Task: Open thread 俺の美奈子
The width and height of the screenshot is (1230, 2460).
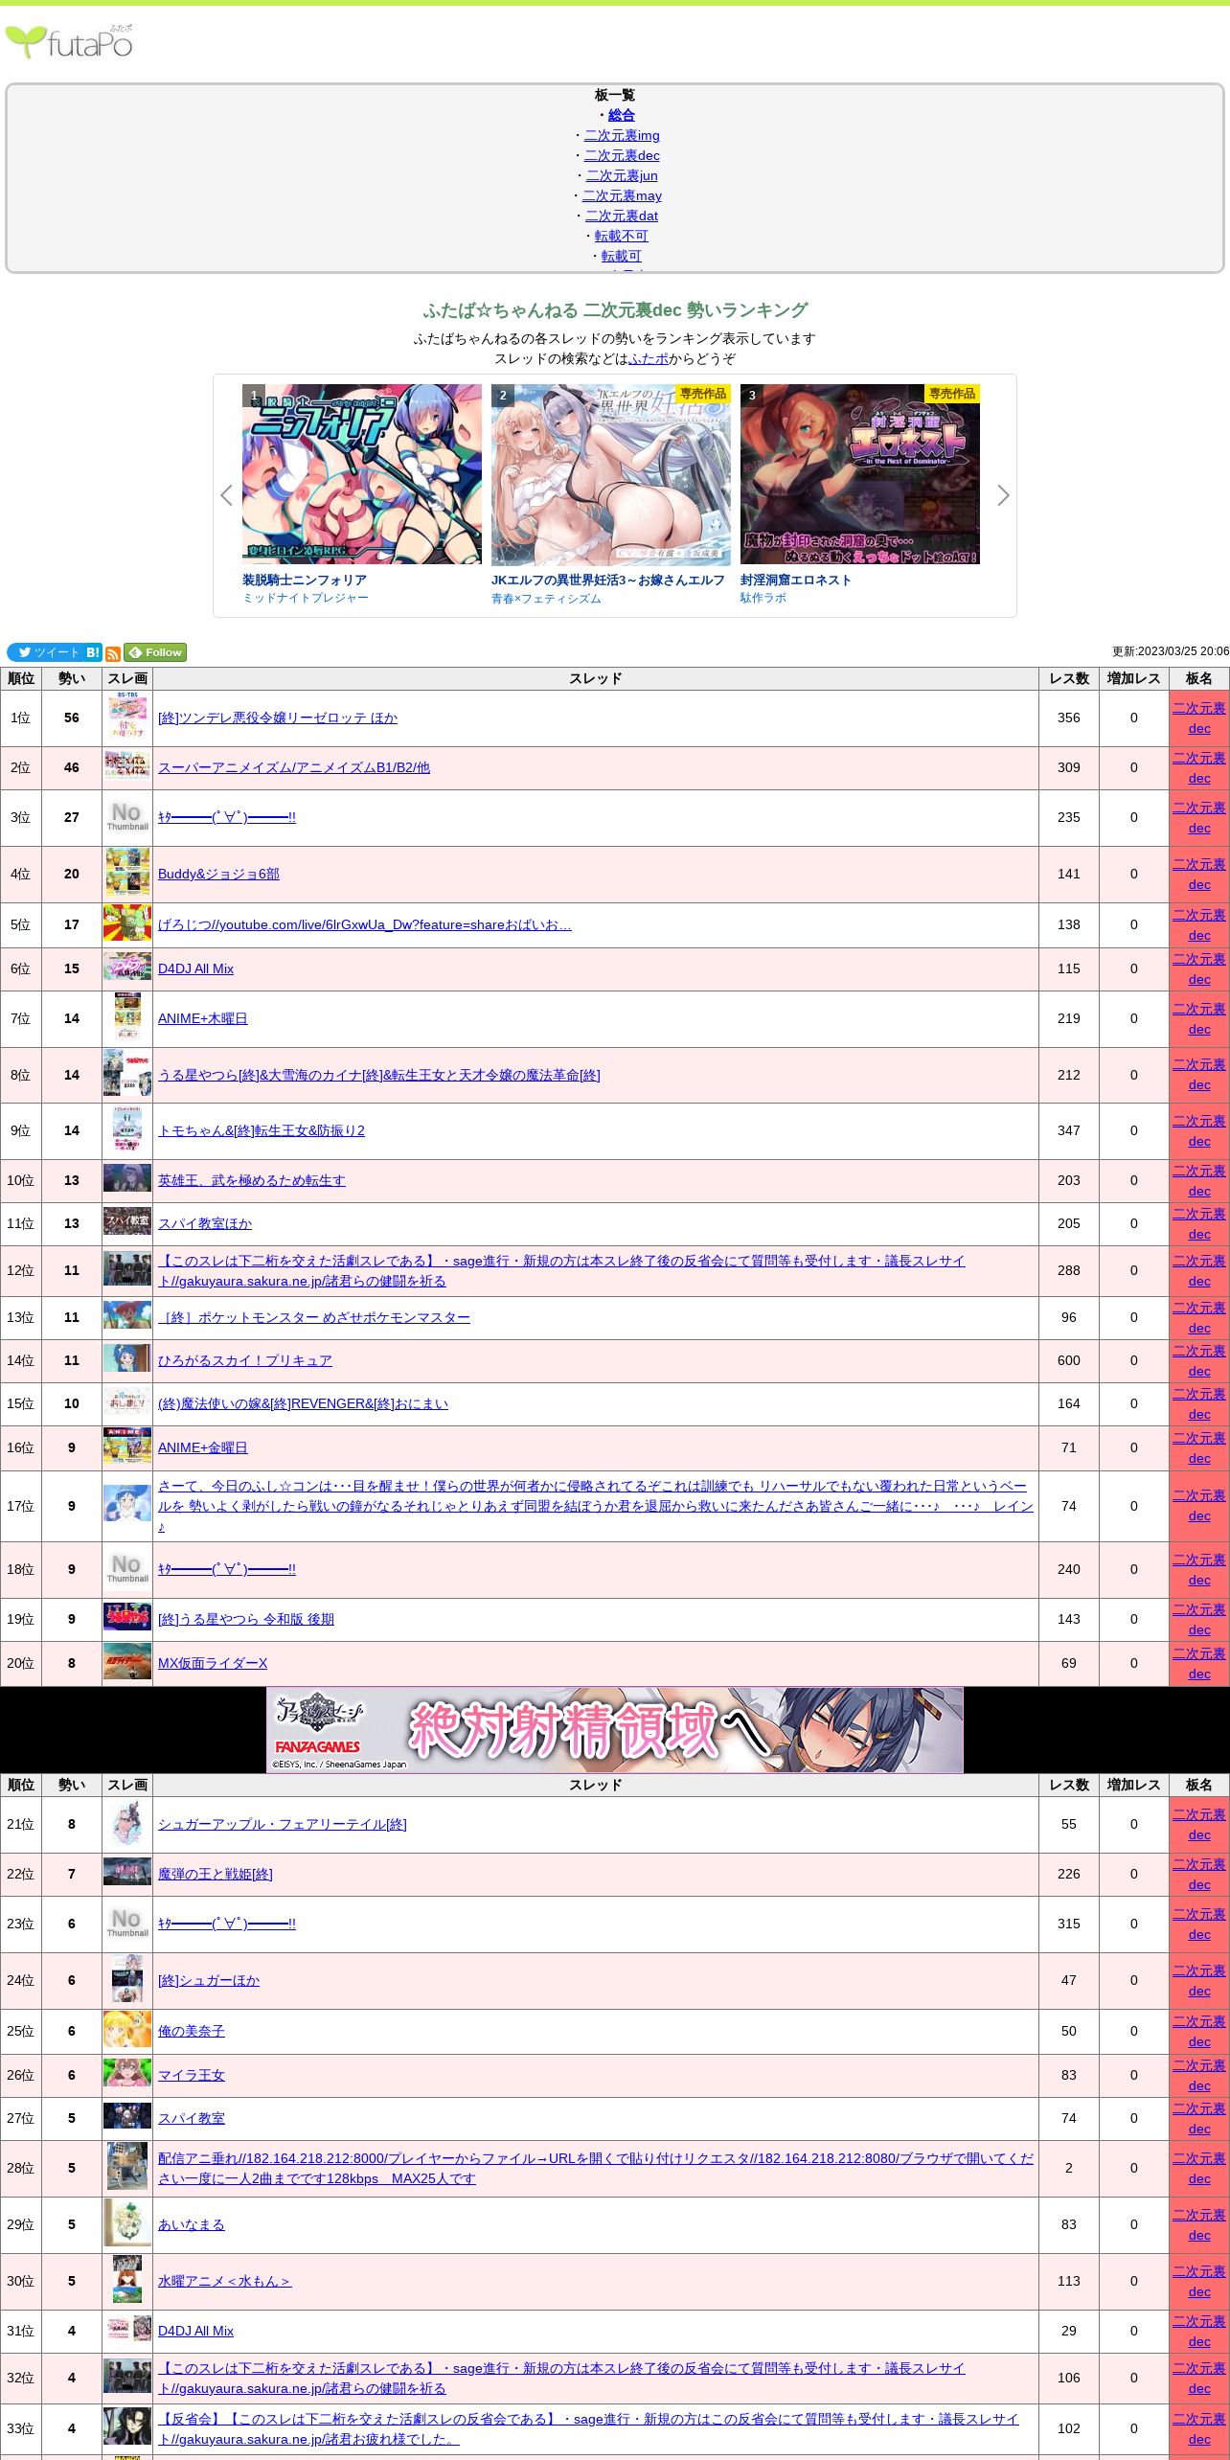Action: click(192, 2031)
